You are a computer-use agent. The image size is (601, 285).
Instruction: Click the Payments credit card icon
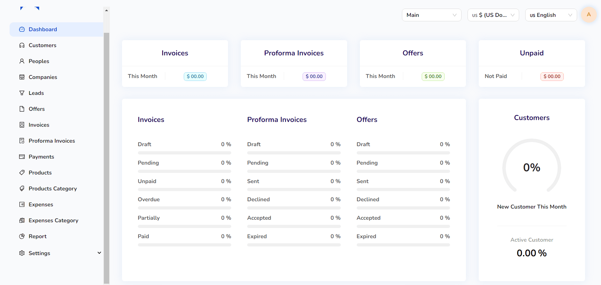(22, 157)
